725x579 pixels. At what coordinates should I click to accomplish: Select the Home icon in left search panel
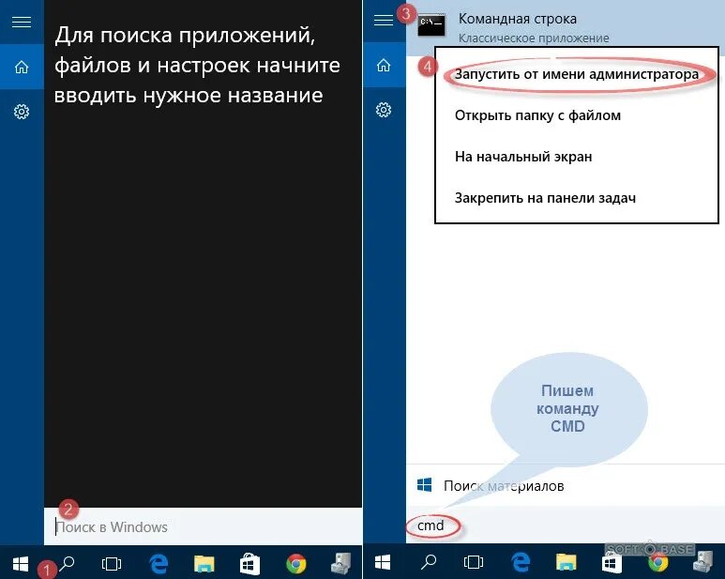22,67
